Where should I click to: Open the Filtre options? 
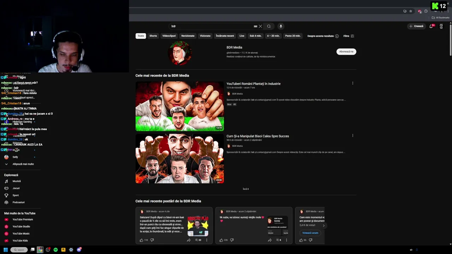click(349, 36)
